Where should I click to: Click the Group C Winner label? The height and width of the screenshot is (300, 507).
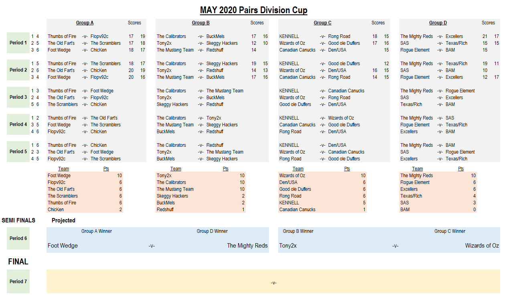coord(450,231)
